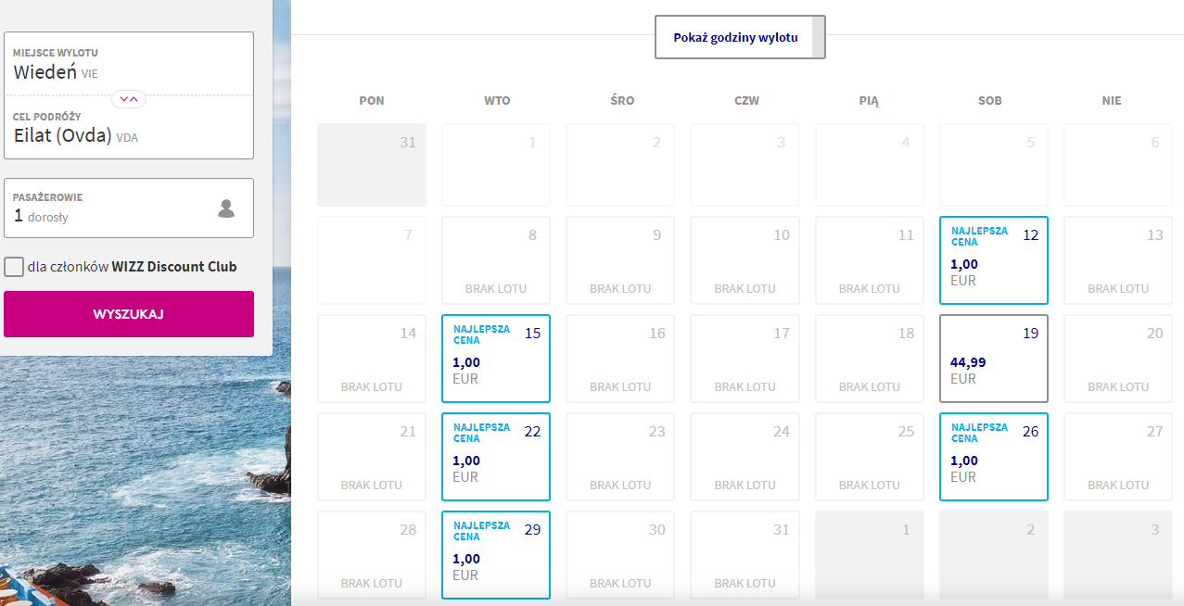Click the Sunday the 13th BRAK LOTU cell
The width and height of the screenshot is (1184, 606).
(x=1118, y=260)
